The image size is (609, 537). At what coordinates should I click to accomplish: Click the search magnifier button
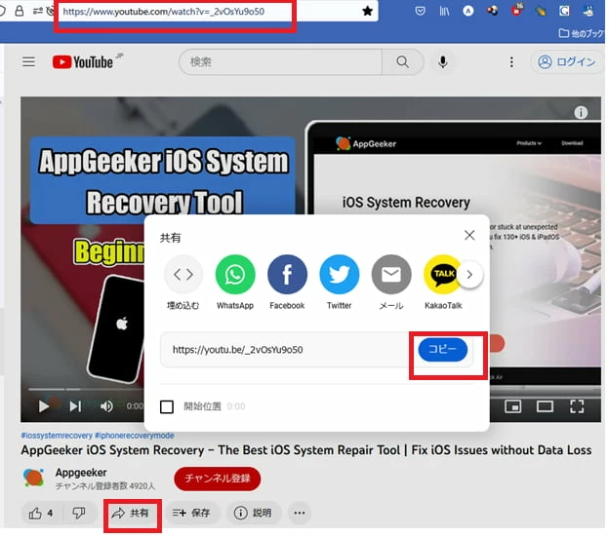[x=402, y=62]
